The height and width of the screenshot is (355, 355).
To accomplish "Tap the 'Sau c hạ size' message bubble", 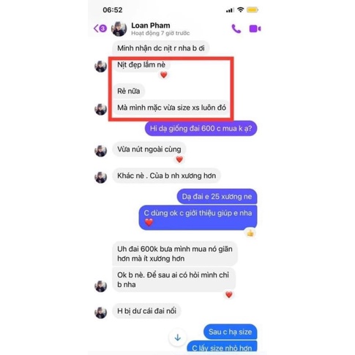I will (x=230, y=332).
